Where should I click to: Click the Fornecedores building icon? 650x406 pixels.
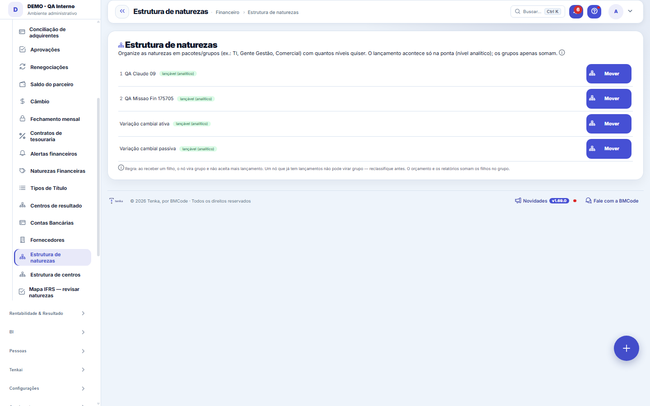coord(23,240)
